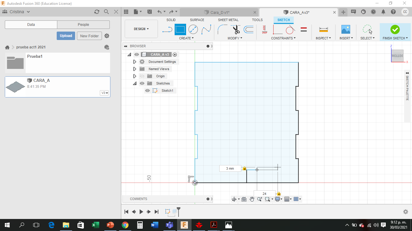
Task: Open the MODIFY dropdown menu
Action: pos(235,38)
